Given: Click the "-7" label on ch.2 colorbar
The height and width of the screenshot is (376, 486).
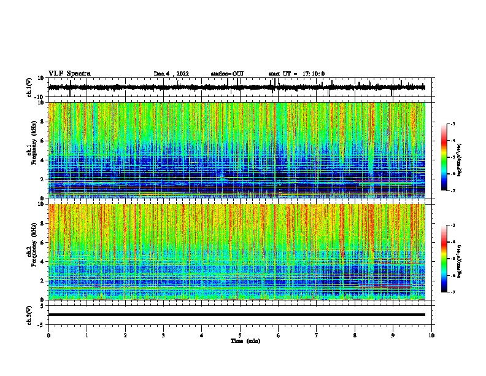Looking at the screenshot, I should pos(453,292).
